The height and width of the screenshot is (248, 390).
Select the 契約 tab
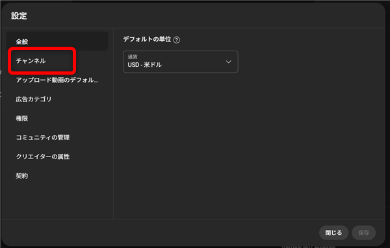57,176
